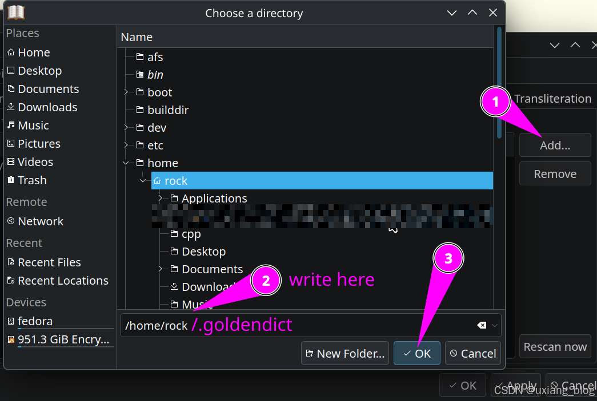Show Recent Locations entry
The width and height of the screenshot is (597, 401).
[x=58, y=281]
